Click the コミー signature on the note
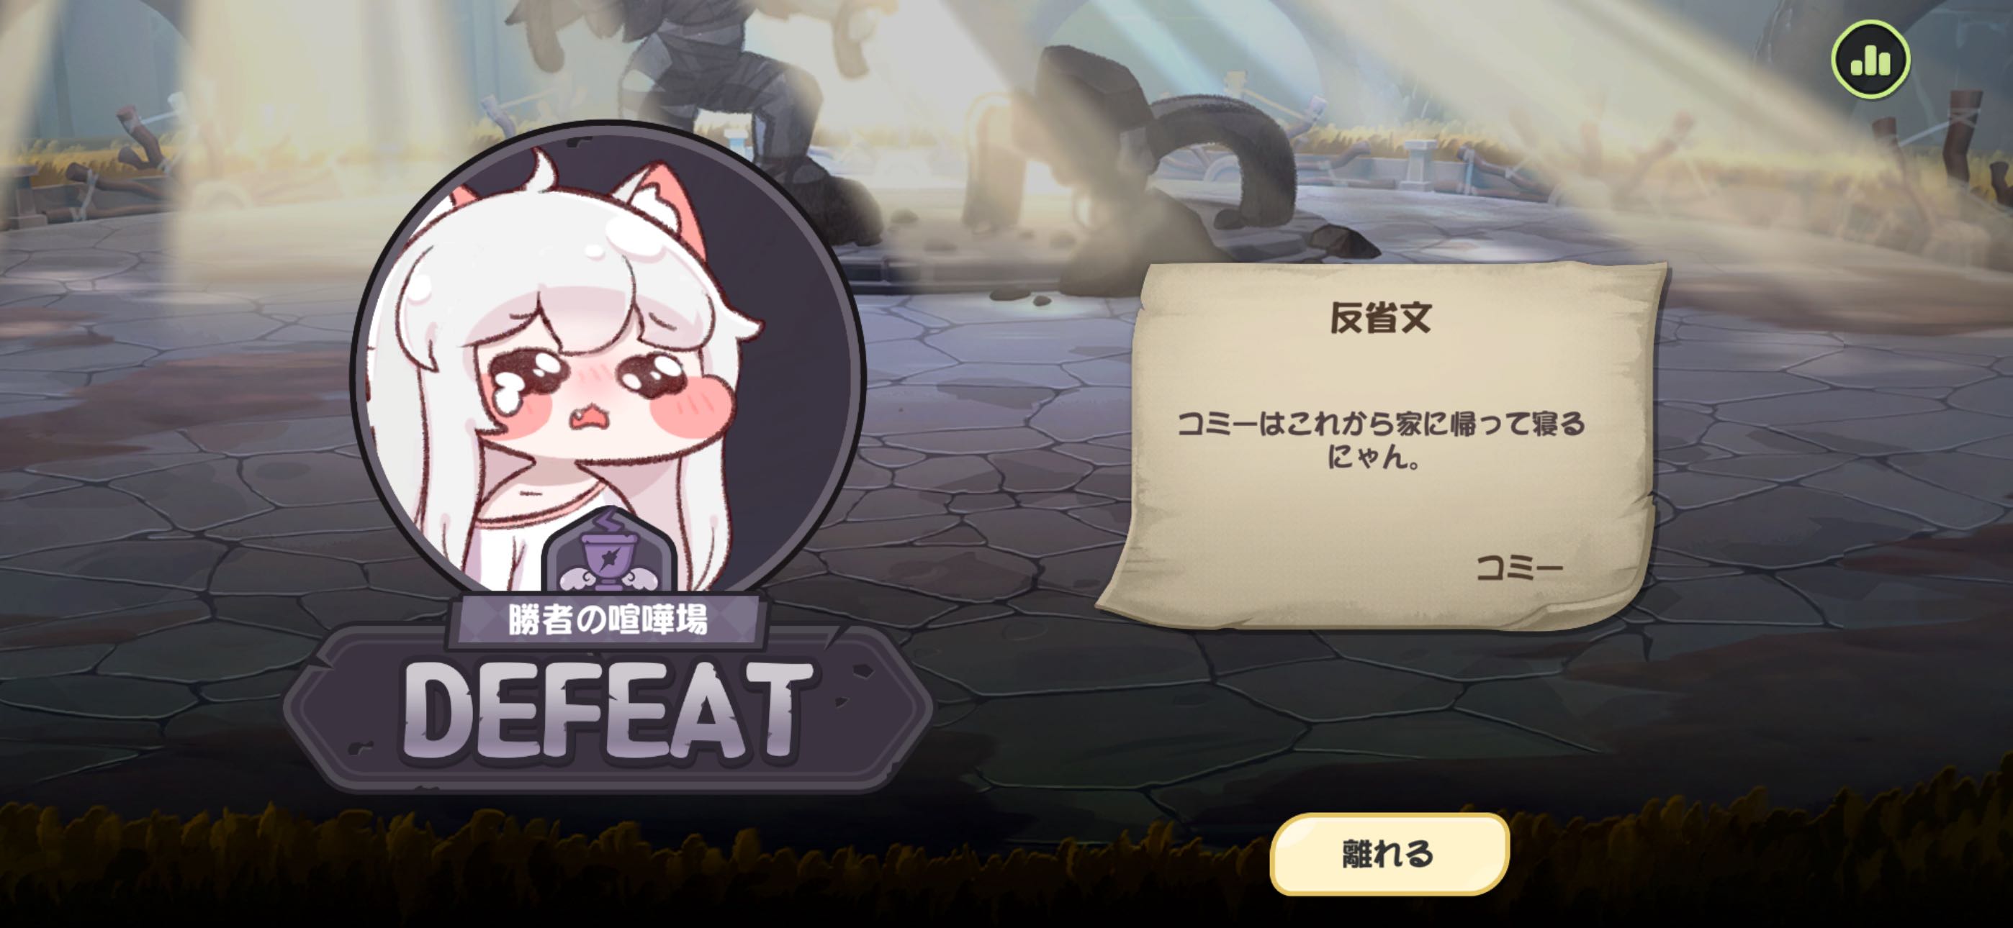2013x928 pixels. tap(1520, 568)
